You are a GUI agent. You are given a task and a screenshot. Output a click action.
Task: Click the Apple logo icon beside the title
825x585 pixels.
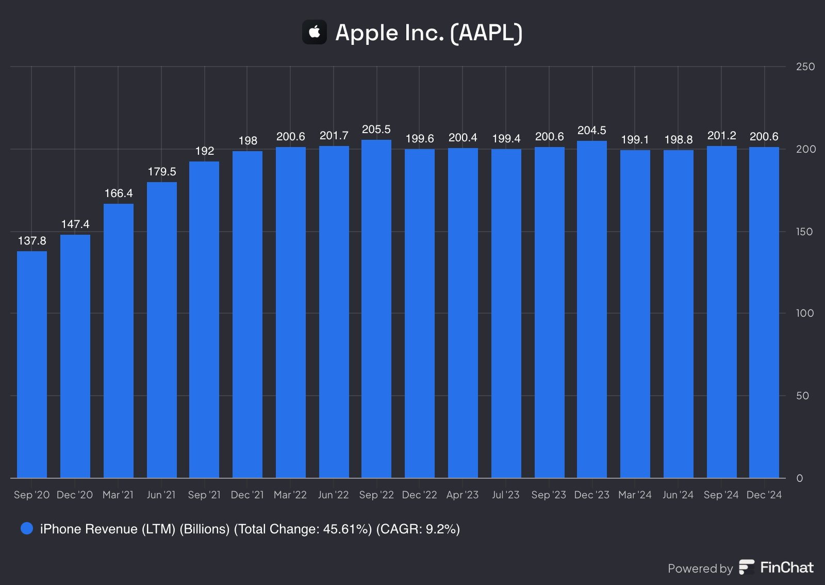(315, 32)
